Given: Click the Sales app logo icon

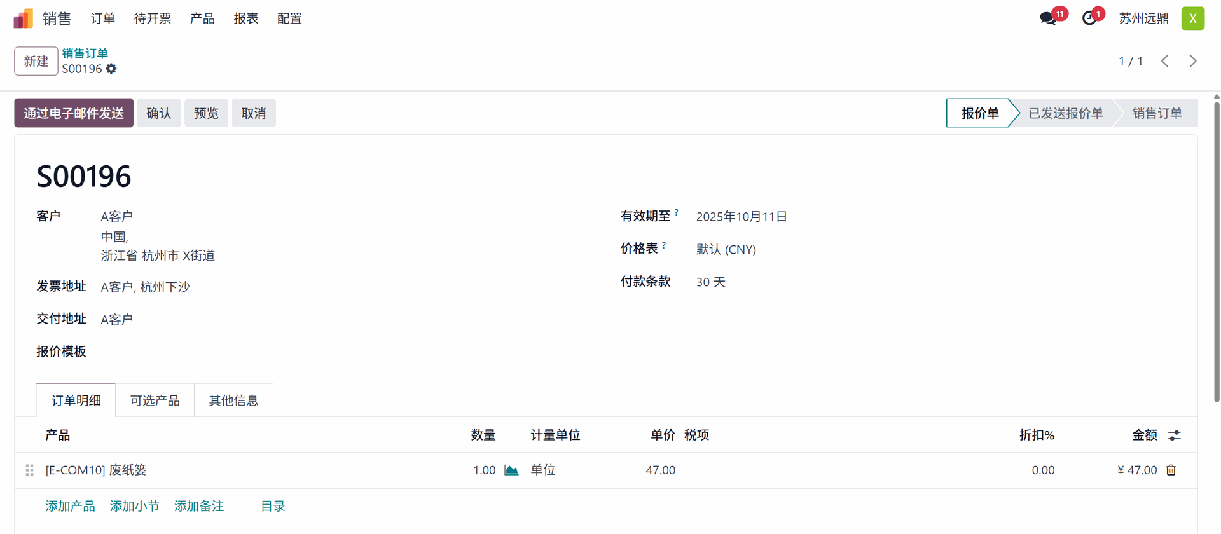Looking at the screenshot, I should point(23,18).
